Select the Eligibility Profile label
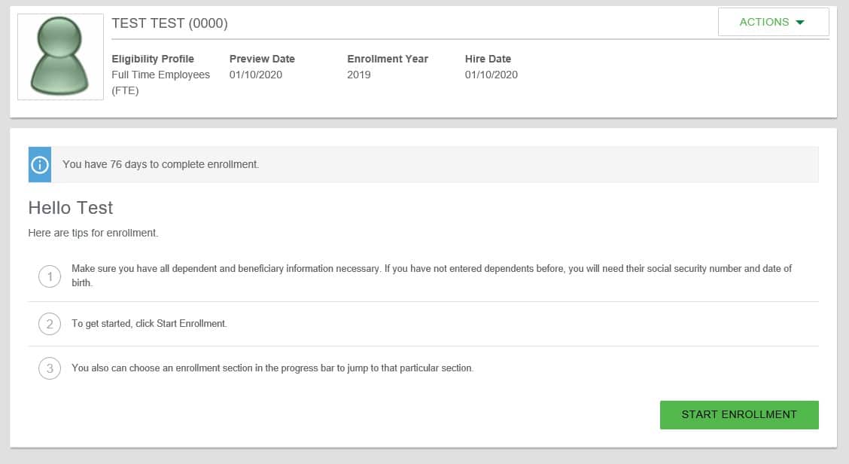This screenshot has height=464, width=849. tap(153, 59)
